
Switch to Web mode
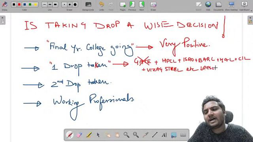[x=208, y=6]
